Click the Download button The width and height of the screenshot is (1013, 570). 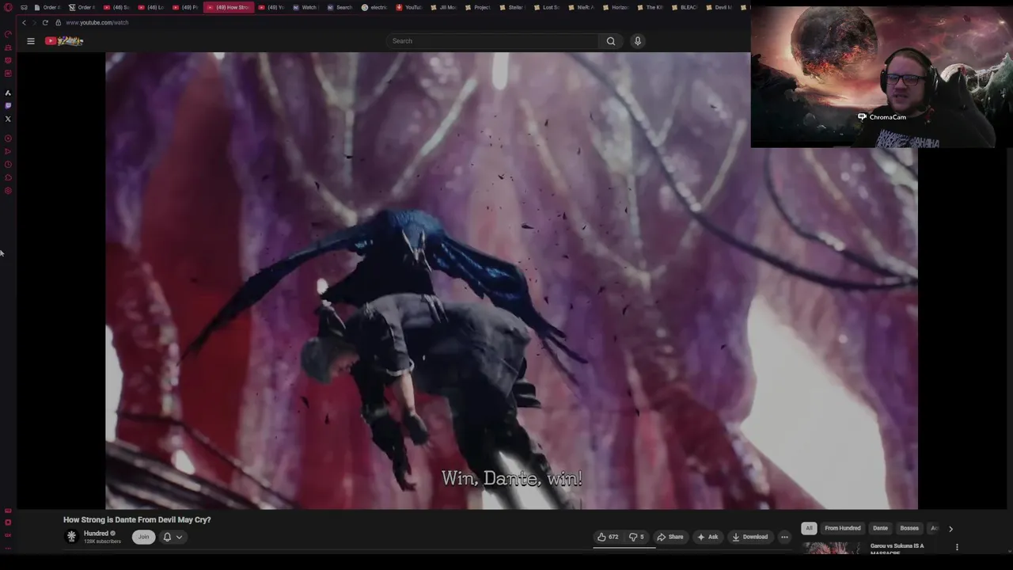pos(749,537)
